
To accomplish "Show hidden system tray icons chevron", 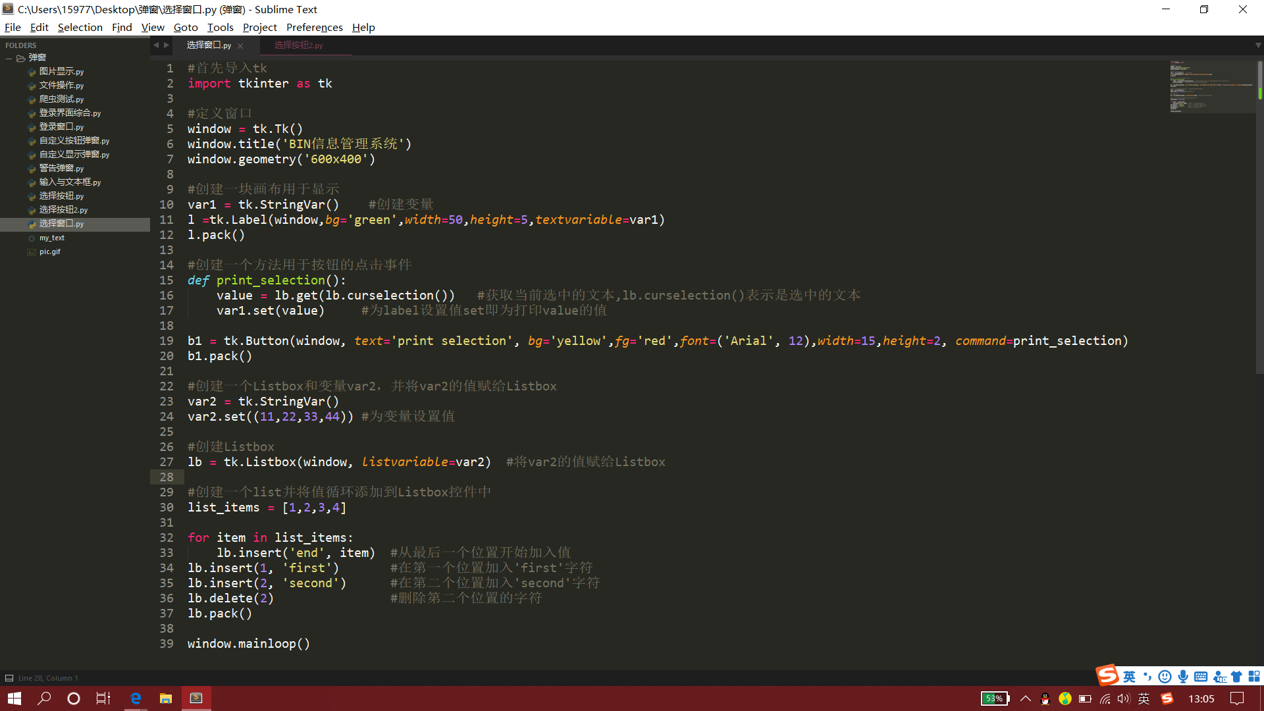I will (1025, 698).
